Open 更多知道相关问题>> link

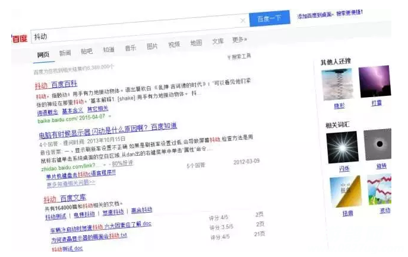(x=71, y=184)
